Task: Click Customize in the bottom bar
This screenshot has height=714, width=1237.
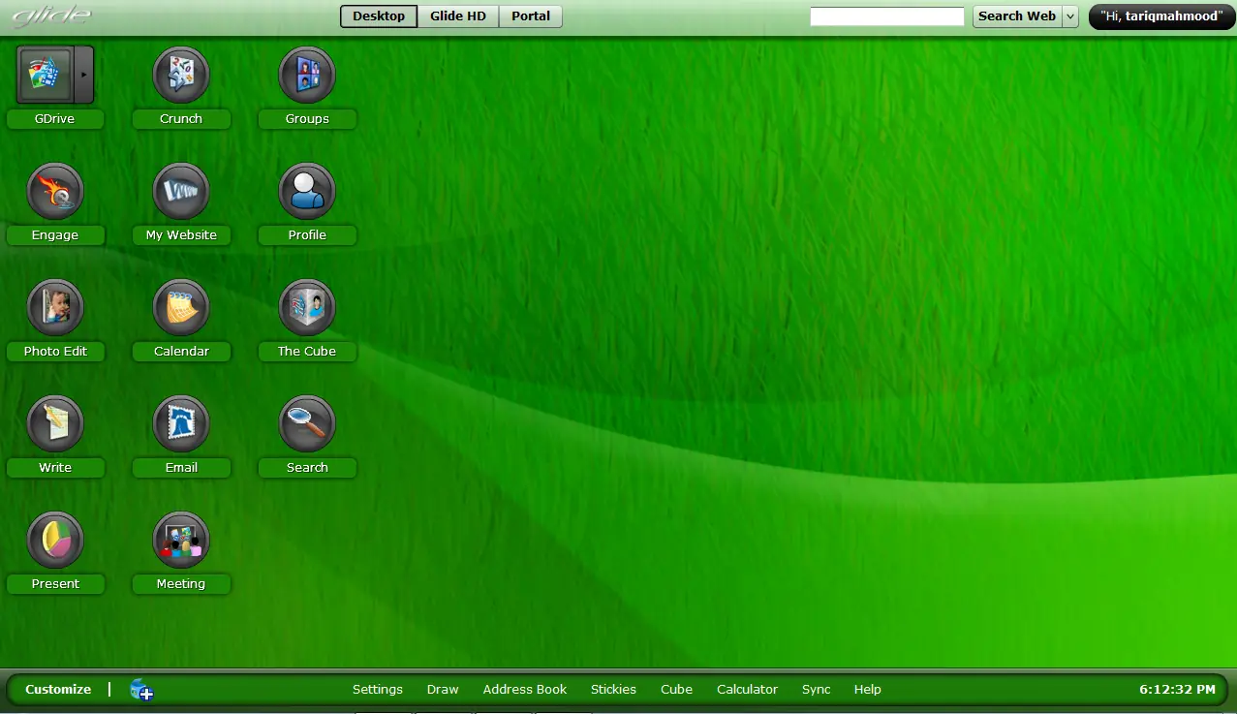Action: point(58,690)
